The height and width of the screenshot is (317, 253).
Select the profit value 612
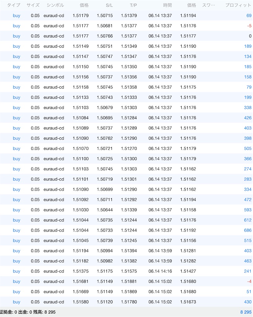[x=248, y=220]
